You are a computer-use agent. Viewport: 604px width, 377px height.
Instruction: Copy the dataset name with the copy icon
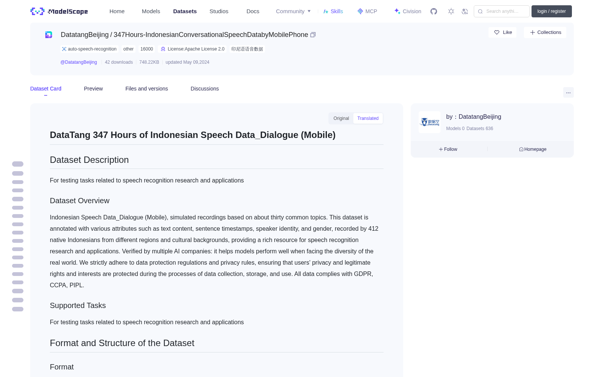(x=313, y=35)
